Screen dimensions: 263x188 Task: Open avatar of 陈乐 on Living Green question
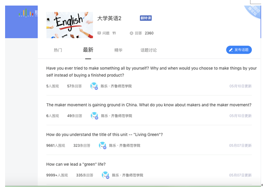(x=102, y=145)
